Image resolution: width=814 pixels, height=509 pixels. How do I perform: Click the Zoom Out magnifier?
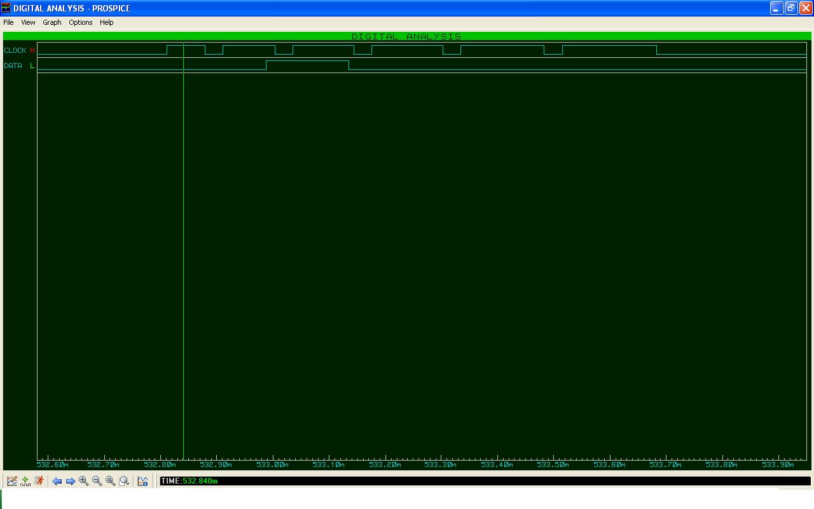click(97, 481)
